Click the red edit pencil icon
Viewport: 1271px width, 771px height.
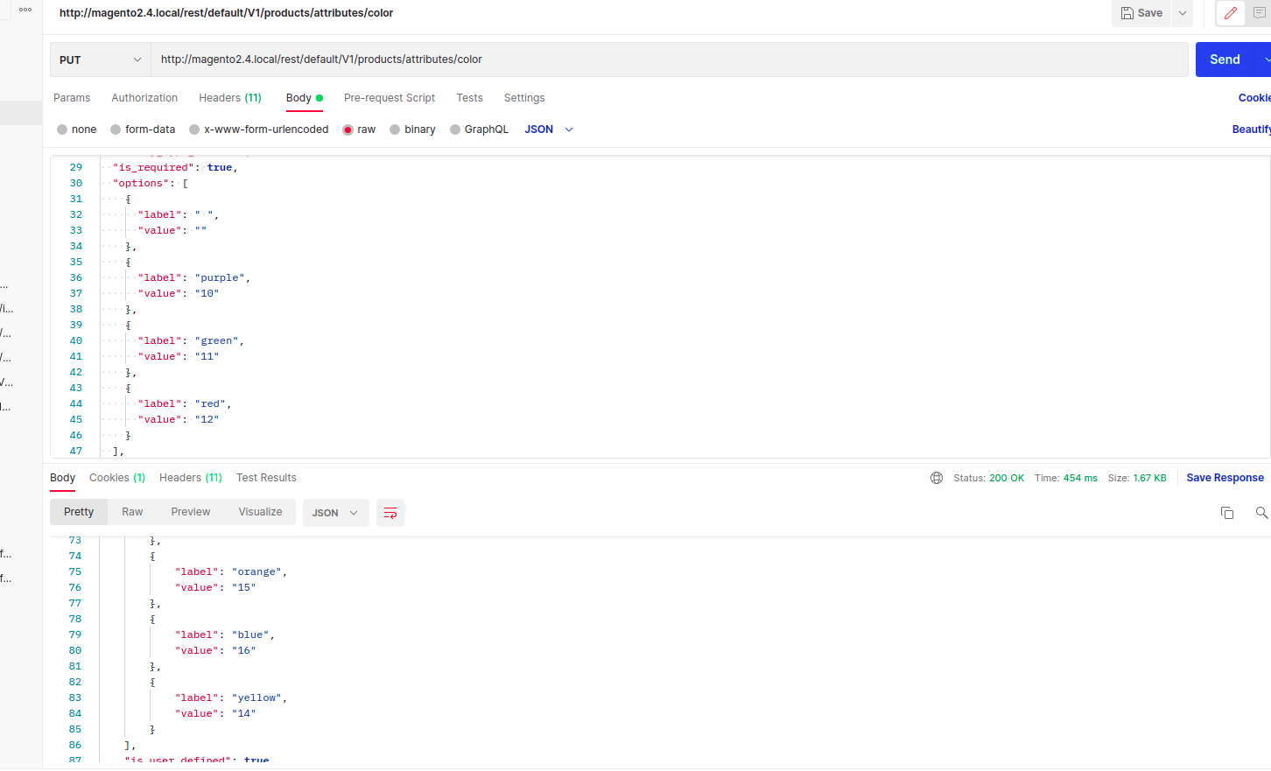pyautogui.click(x=1230, y=13)
